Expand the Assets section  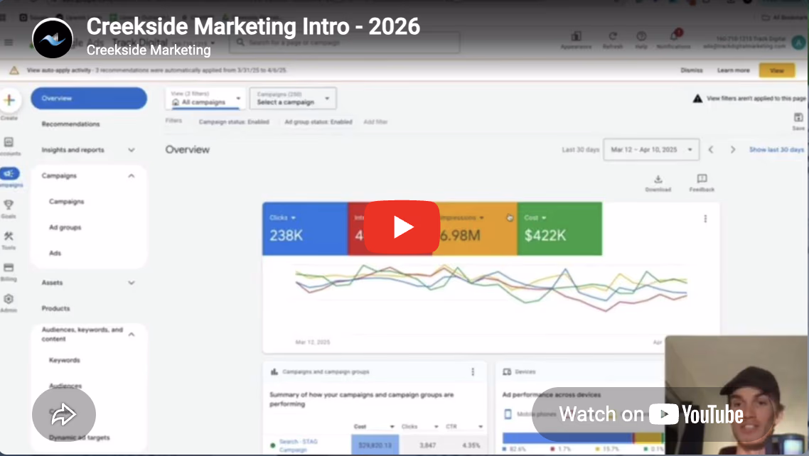tap(132, 283)
